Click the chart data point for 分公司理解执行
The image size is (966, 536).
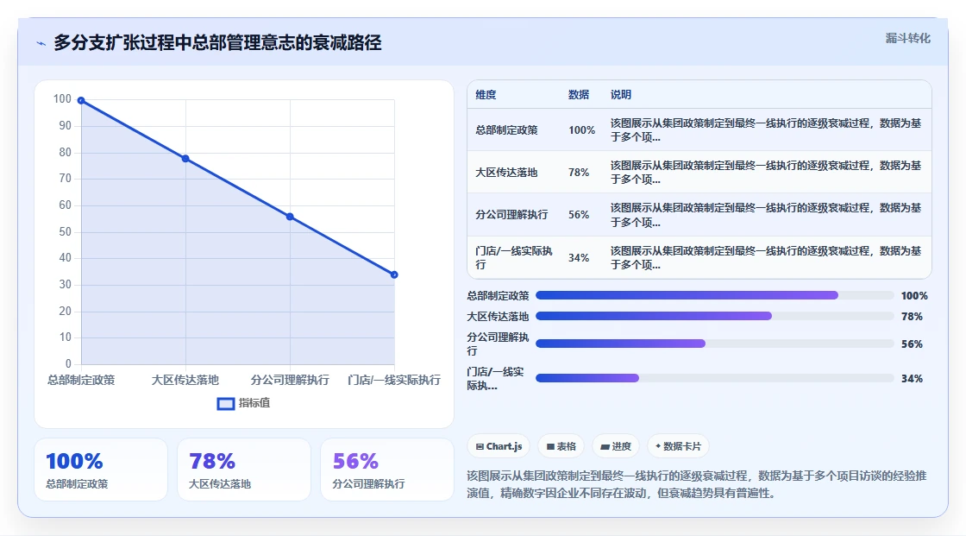click(x=290, y=217)
